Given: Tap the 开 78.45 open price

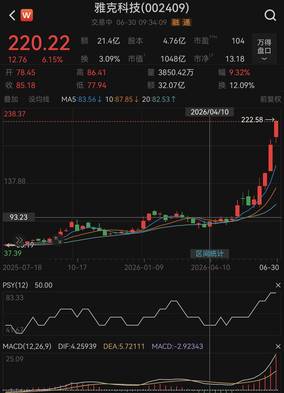Looking at the screenshot, I should pyautogui.click(x=25, y=72).
